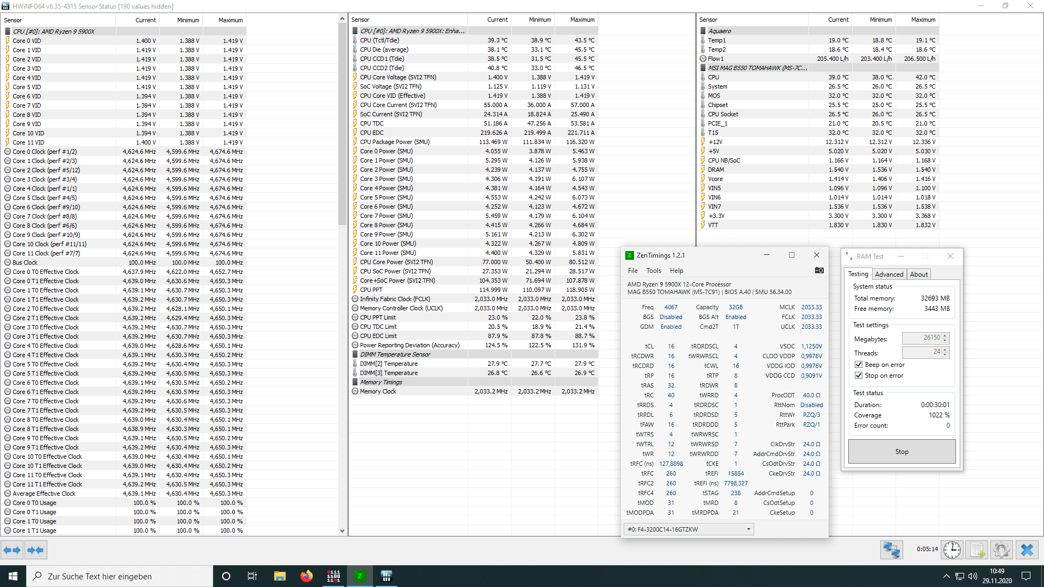The height and width of the screenshot is (587, 1044).
Task: Click the RAM Test title bar icon
Action: [848, 256]
